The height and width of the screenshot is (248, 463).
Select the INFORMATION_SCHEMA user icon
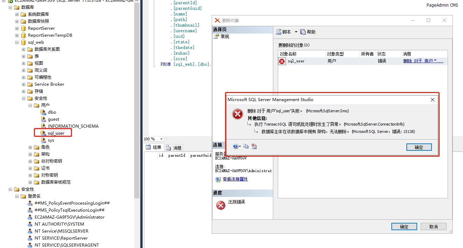click(x=43, y=126)
